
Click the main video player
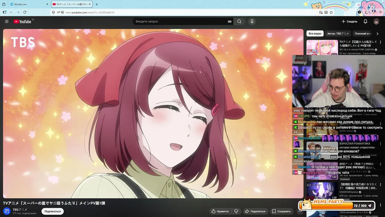click(153, 113)
